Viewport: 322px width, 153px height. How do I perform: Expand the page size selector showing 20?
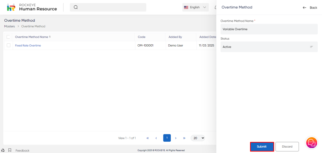click(197, 138)
